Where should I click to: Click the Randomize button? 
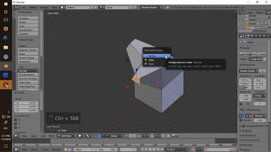[x=28, y=62]
